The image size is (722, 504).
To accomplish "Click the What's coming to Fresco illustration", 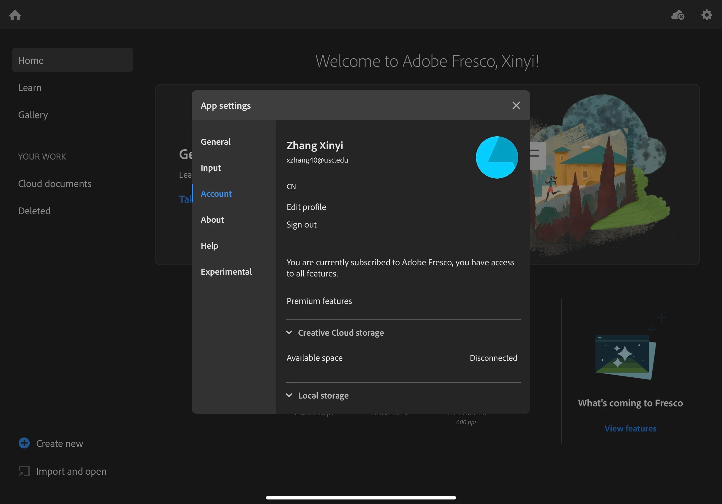I will [x=625, y=357].
